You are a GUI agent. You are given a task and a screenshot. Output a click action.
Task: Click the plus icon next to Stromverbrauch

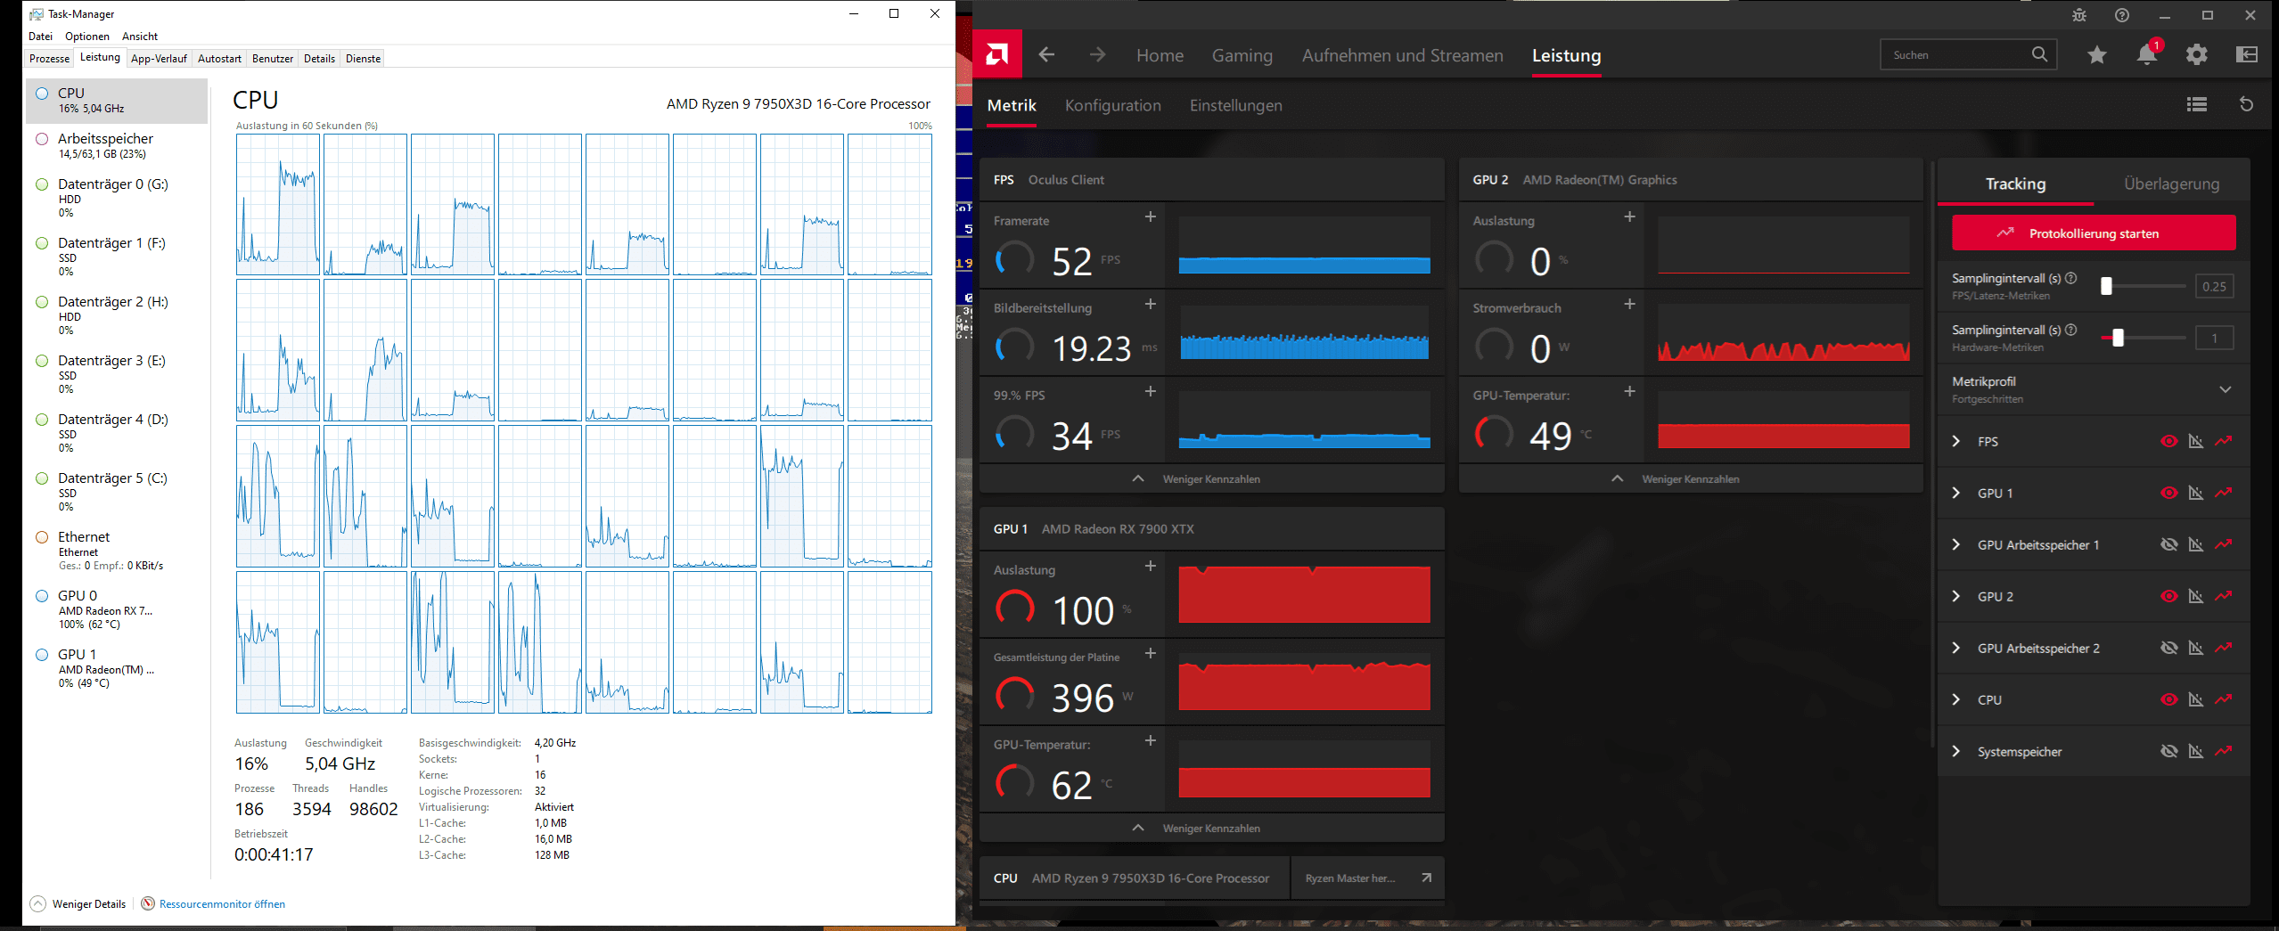(1630, 304)
